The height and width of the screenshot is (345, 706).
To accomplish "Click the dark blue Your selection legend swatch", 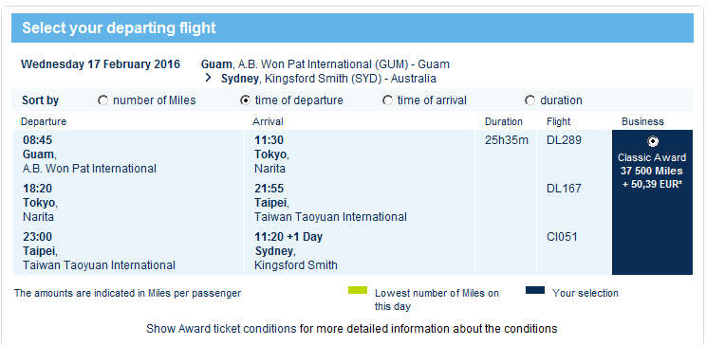I will (x=535, y=290).
